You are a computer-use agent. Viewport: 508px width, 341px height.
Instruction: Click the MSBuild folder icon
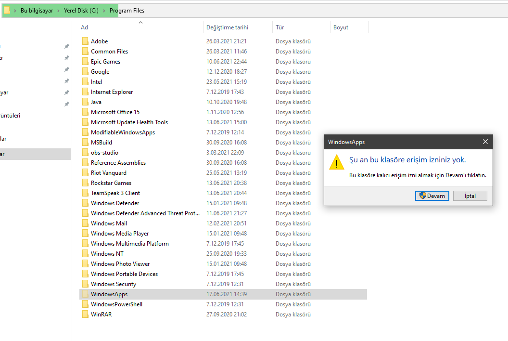tap(85, 143)
